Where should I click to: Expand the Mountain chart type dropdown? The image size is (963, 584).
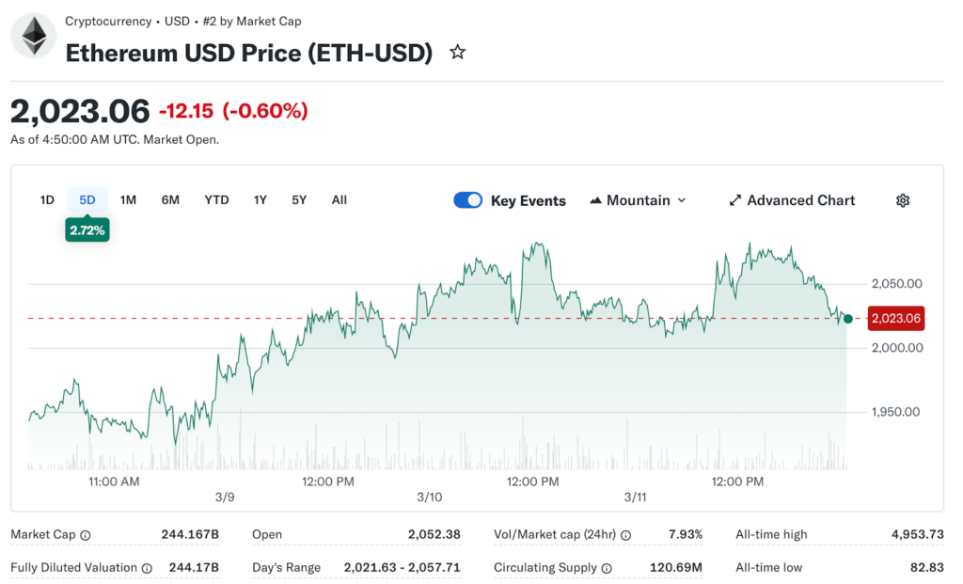point(638,200)
